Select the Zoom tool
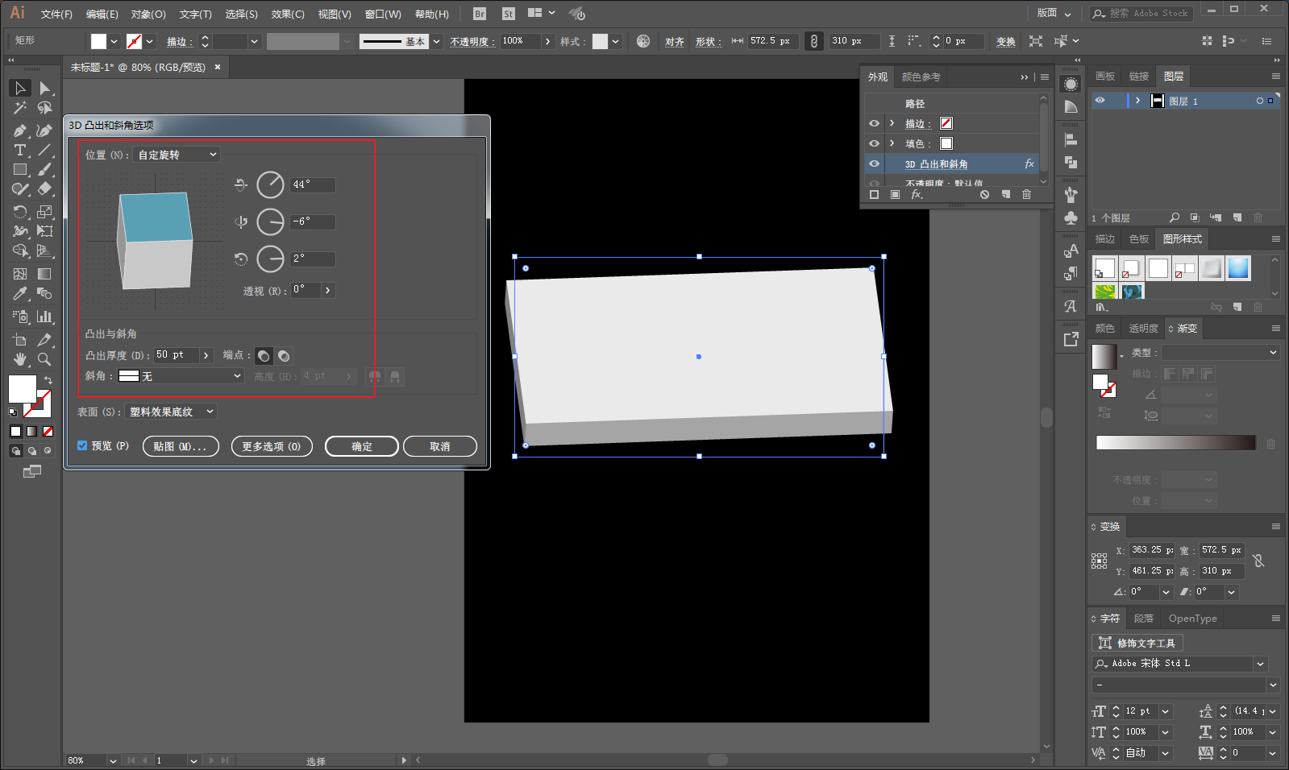Viewport: 1289px width, 770px height. point(44,359)
